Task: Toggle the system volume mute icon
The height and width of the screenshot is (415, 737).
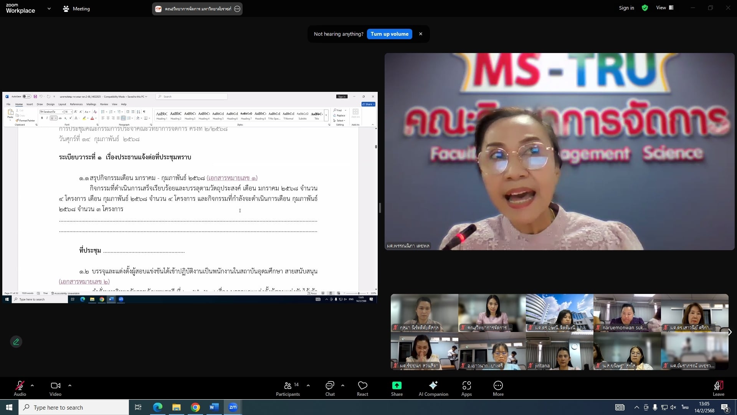Action: pos(673,407)
